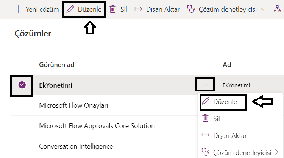Viewport: 284px width, 158px height.
Task: Choose Dışarı Aktar from the context menu
Action: [x=230, y=136]
